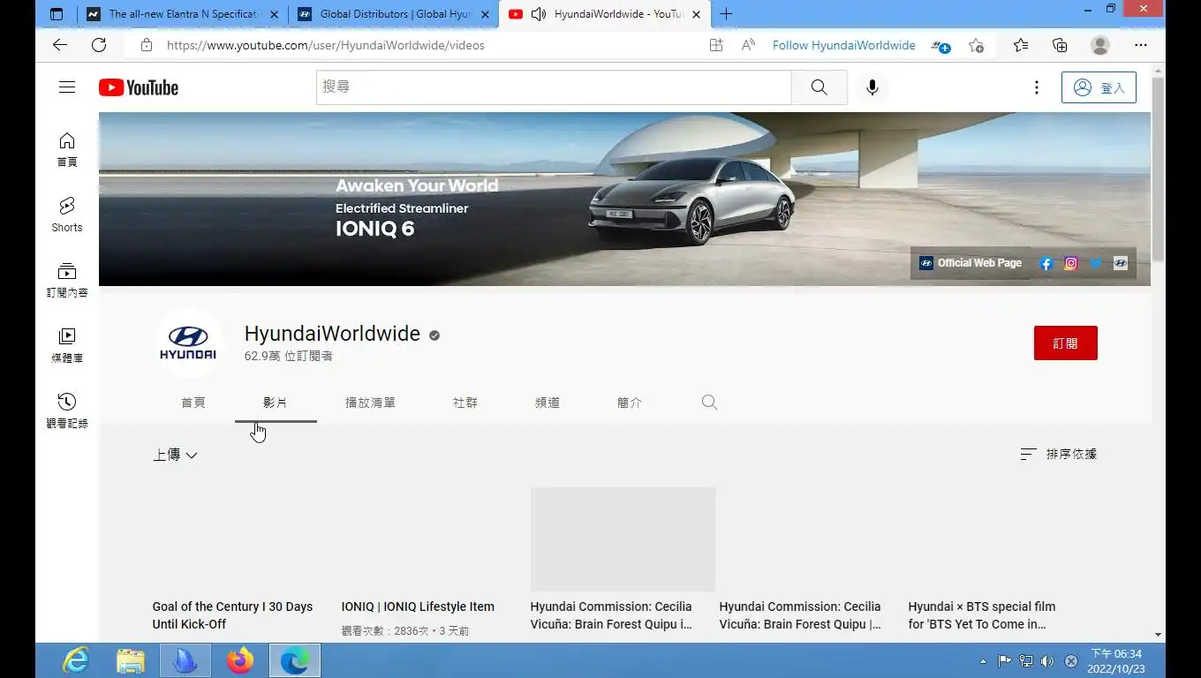Open video Goal of the Century 30 Days
This screenshot has height=678, width=1201.
[x=232, y=615]
